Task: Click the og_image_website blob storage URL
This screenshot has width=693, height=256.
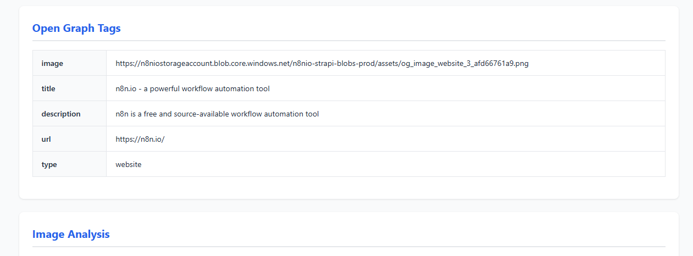Action: tap(322, 63)
